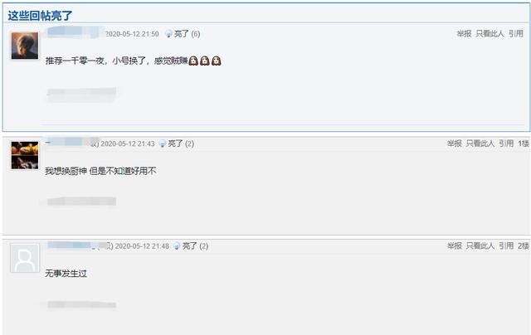Open default gray avatar of third poster
This screenshot has width=531, height=335.
(25, 258)
